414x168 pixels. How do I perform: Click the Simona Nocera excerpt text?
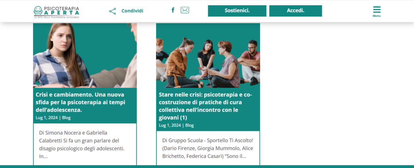82,145
